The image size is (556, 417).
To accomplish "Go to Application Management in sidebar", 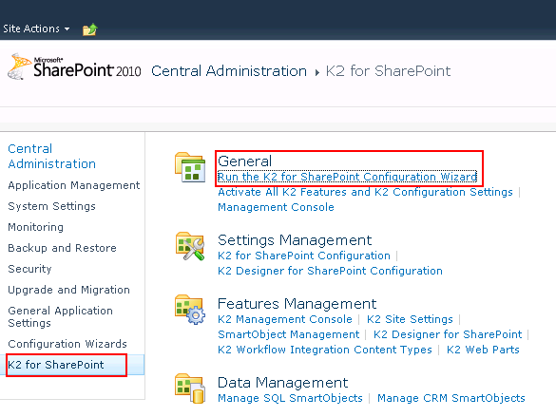I will tap(74, 185).
